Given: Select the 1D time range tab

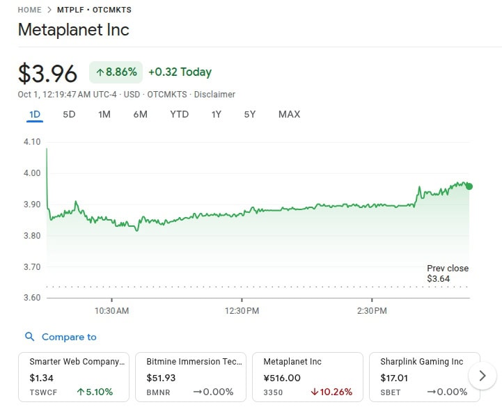Looking at the screenshot, I should [35, 114].
